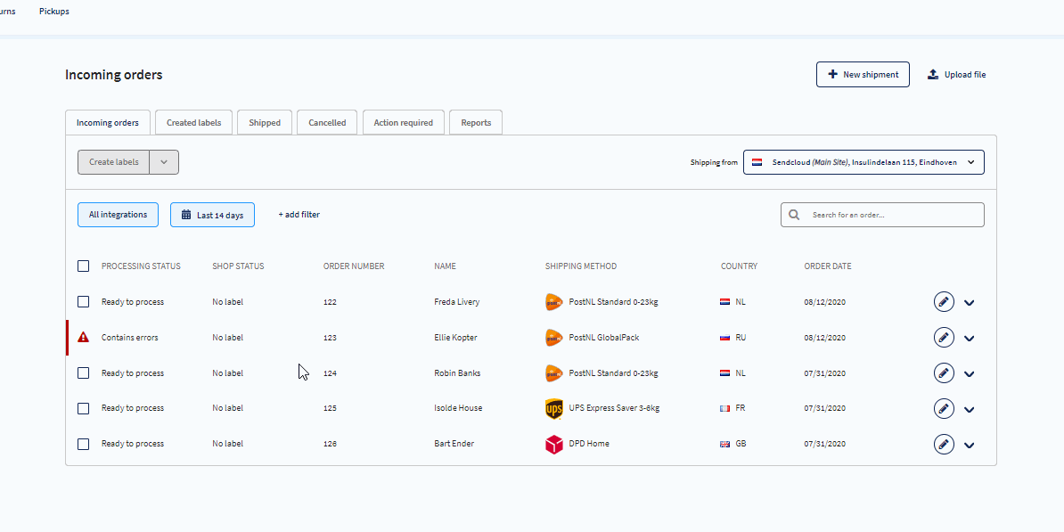Click in Search for an order field
Screen dimensions: 1064x532
click(882, 215)
